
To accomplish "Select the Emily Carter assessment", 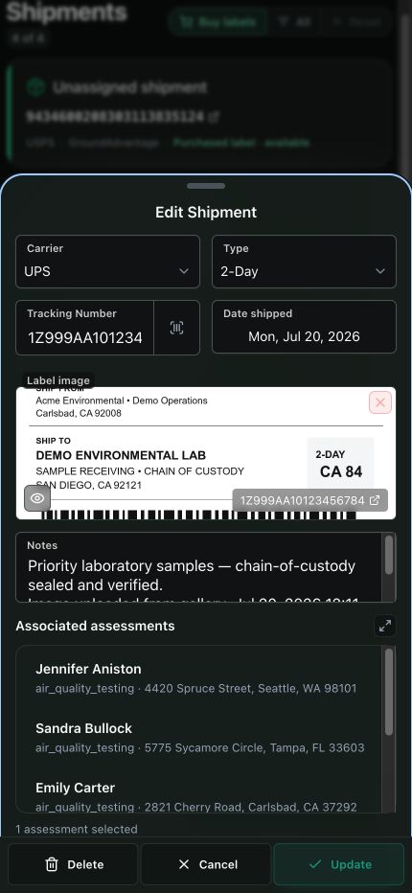I will pyautogui.click(x=200, y=797).
